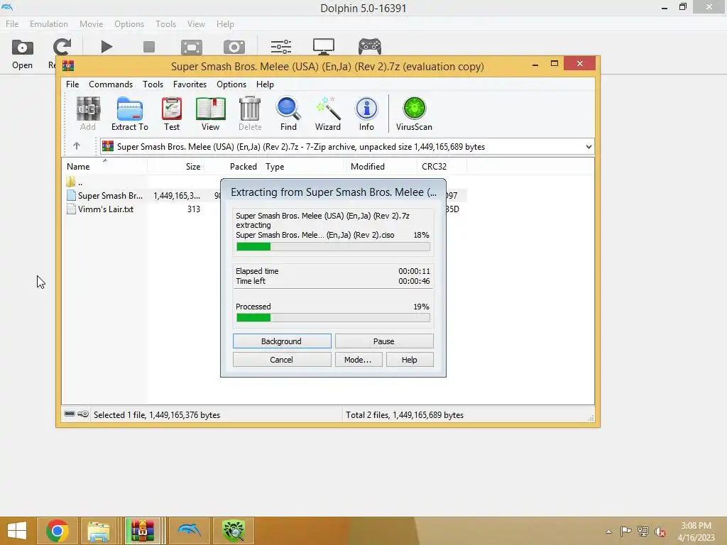Click the file extraction progress bar at 18%

[334, 246]
